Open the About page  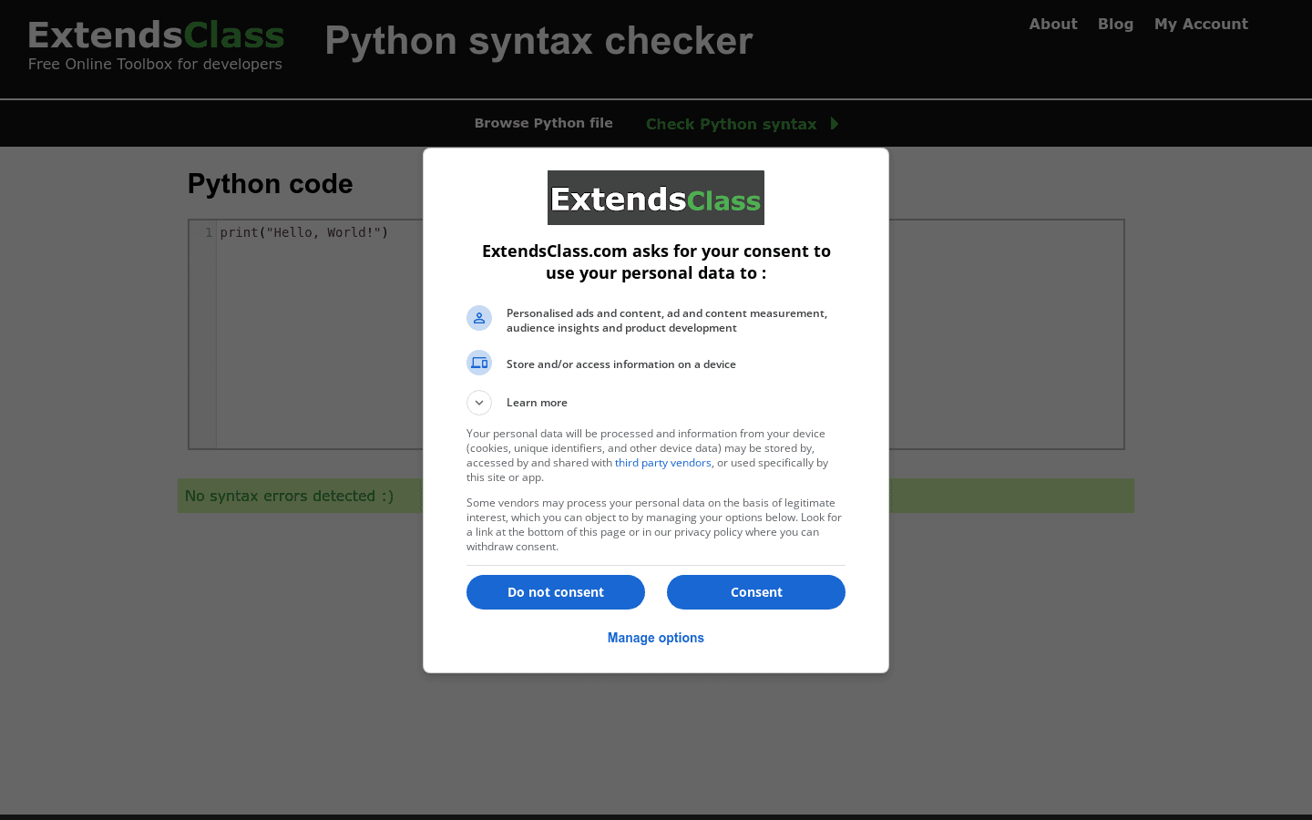tap(1052, 25)
